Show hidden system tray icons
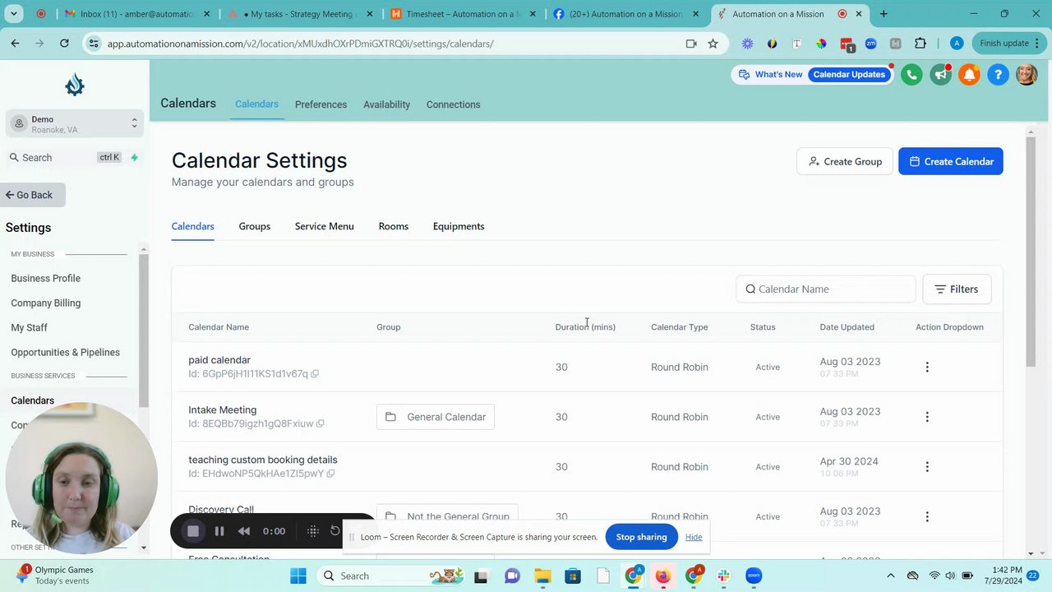 coord(889,576)
